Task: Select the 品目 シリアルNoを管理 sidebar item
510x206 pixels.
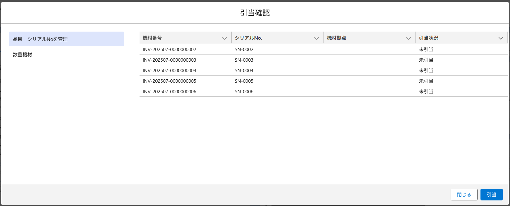Action: click(66, 39)
